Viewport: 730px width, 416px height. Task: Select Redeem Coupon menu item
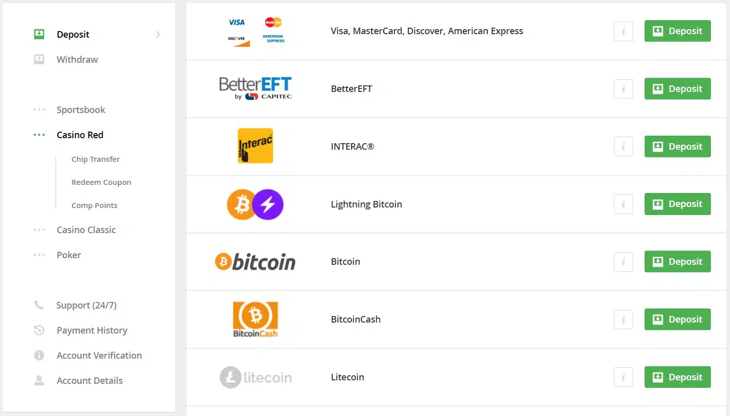pyautogui.click(x=101, y=182)
